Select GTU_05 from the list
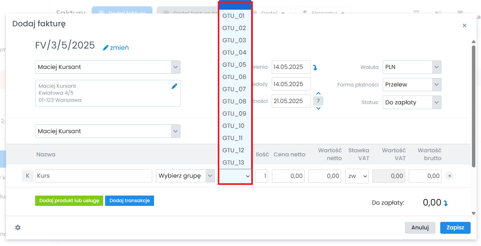This screenshot has height=246, width=481. [x=234, y=65]
